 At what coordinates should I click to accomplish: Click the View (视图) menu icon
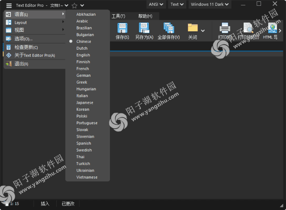click(x=8, y=30)
